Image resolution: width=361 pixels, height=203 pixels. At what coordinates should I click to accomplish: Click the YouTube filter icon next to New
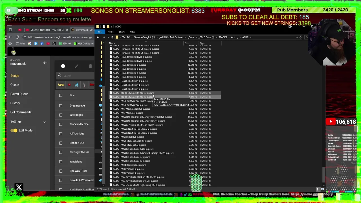click(69, 85)
